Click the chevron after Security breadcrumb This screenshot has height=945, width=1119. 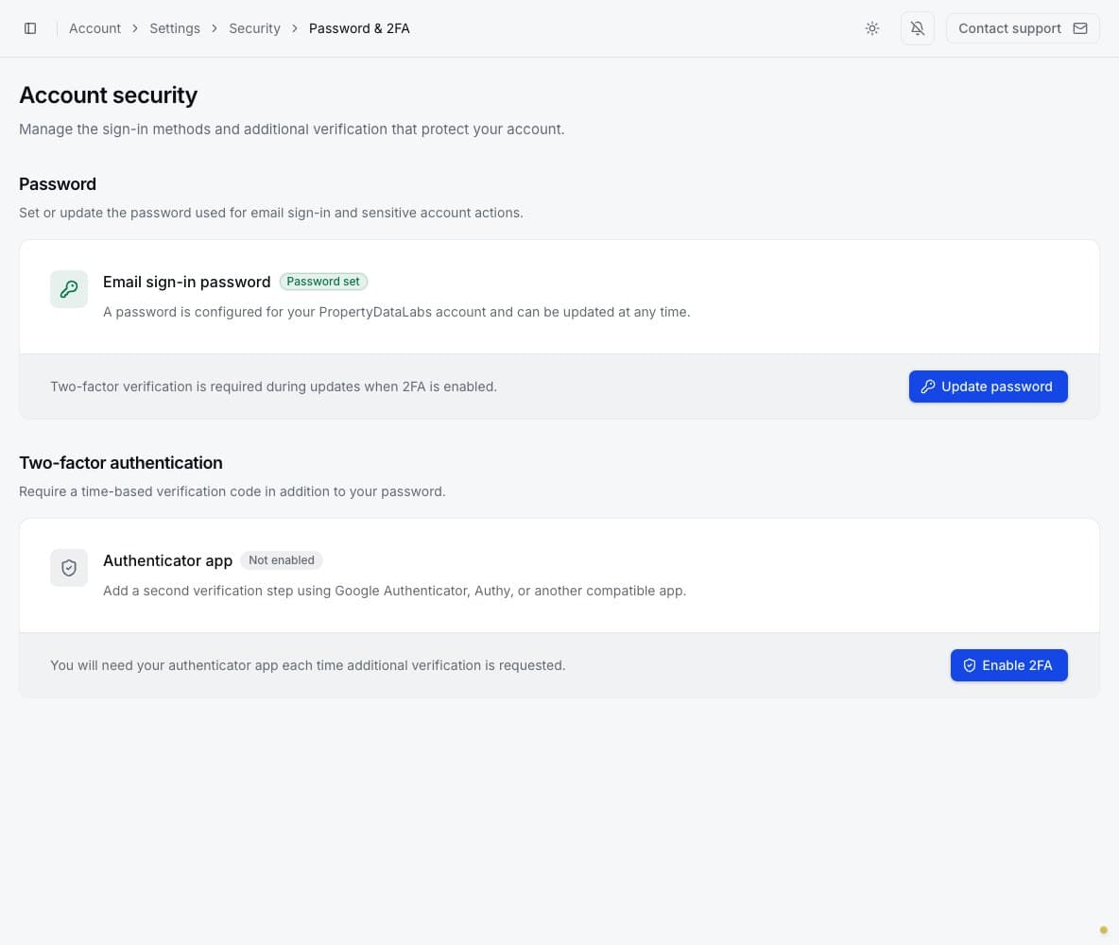click(x=294, y=28)
